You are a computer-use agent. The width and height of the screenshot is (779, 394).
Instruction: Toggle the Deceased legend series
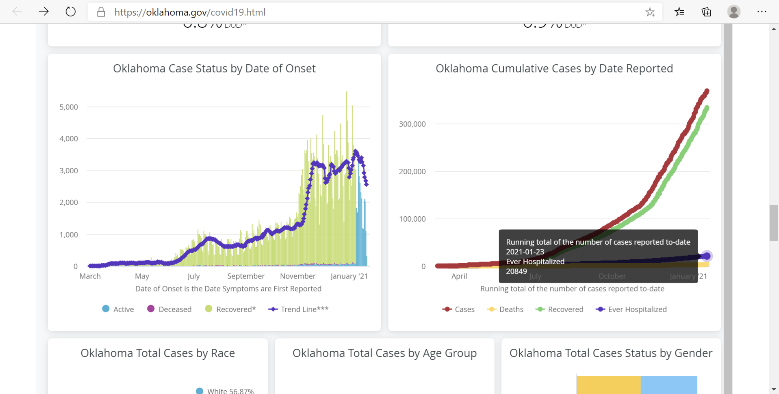[169, 309]
